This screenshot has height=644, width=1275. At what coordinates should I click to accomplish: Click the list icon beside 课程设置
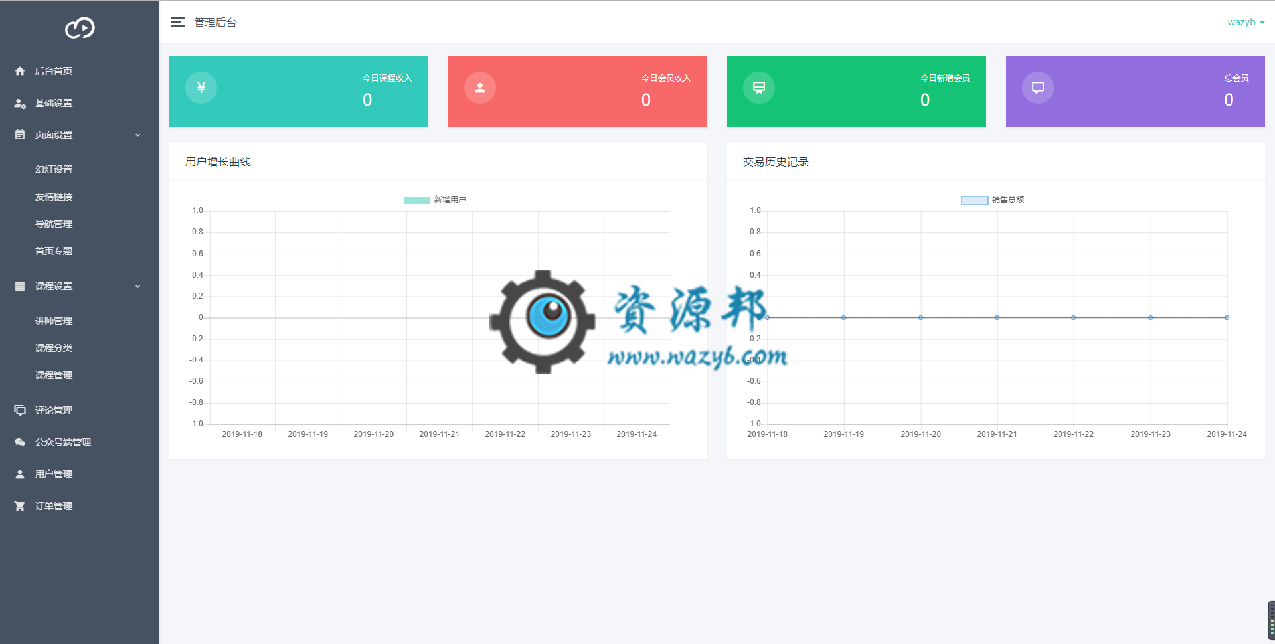[x=20, y=286]
